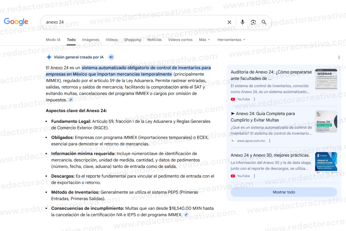This screenshot has height=231, width=346.
Task: Click the 'Información mínima requerida:' label
Action: [83, 153]
